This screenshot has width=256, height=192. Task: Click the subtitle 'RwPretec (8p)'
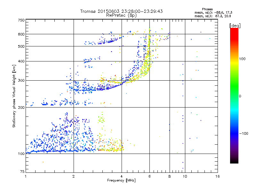pyautogui.click(x=121, y=15)
